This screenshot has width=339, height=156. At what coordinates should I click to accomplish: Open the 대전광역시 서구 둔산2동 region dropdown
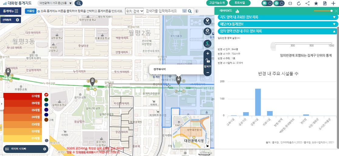click(56, 3)
